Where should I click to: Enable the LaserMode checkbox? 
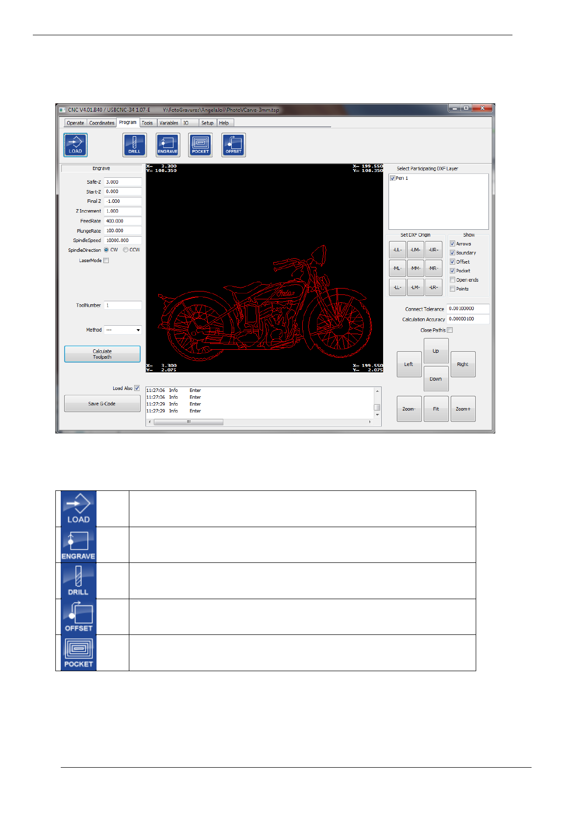tap(106, 261)
